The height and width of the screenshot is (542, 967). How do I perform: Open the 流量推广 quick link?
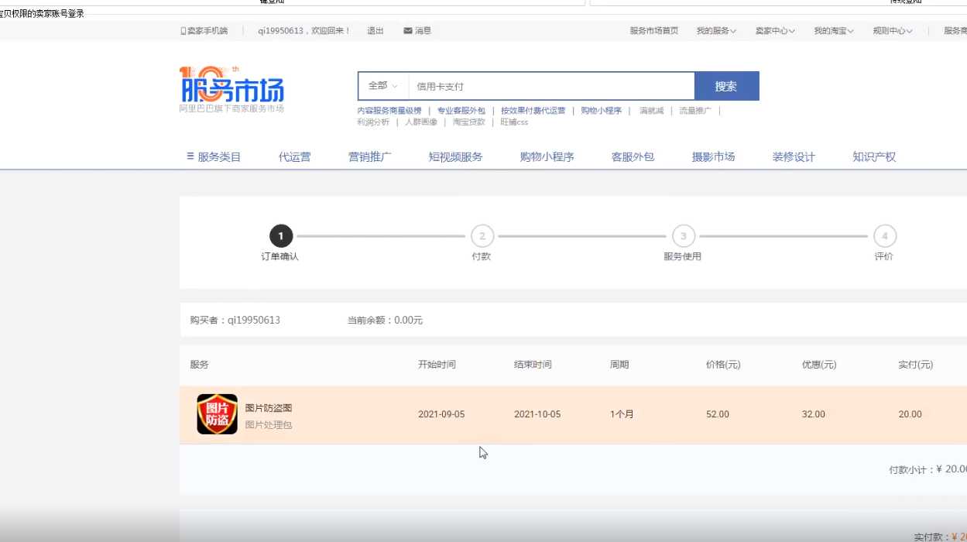coord(695,111)
